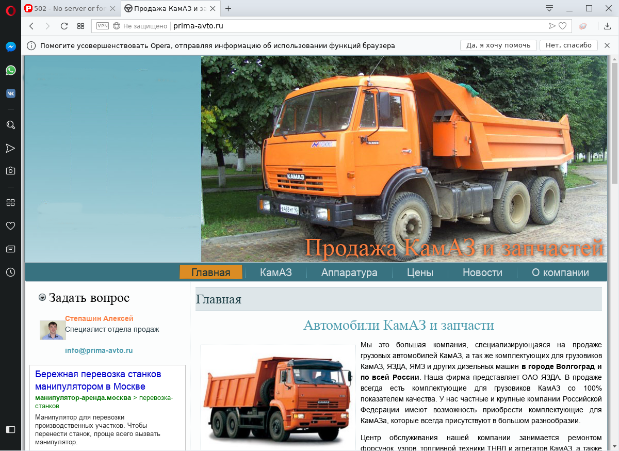
Task: Open WhatsApp in the sidebar
Action: point(10,70)
